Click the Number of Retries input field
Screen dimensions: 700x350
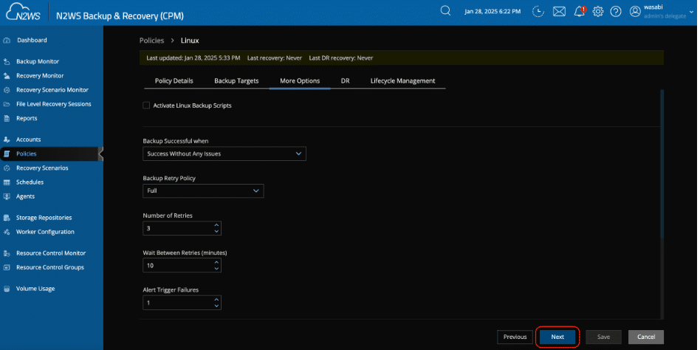pyautogui.click(x=182, y=228)
